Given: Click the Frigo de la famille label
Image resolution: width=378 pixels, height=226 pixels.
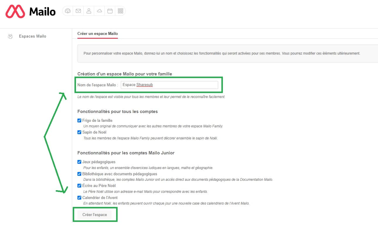Looking at the screenshot, I should click(97, 120).
